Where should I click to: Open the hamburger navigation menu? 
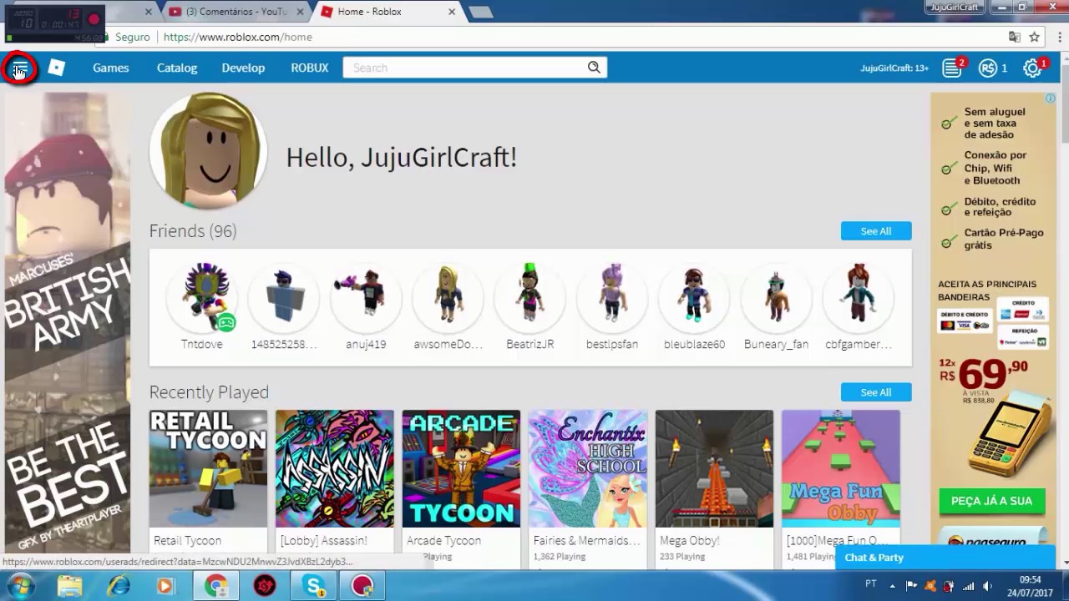pyautogui.click(x=20, y=68)
